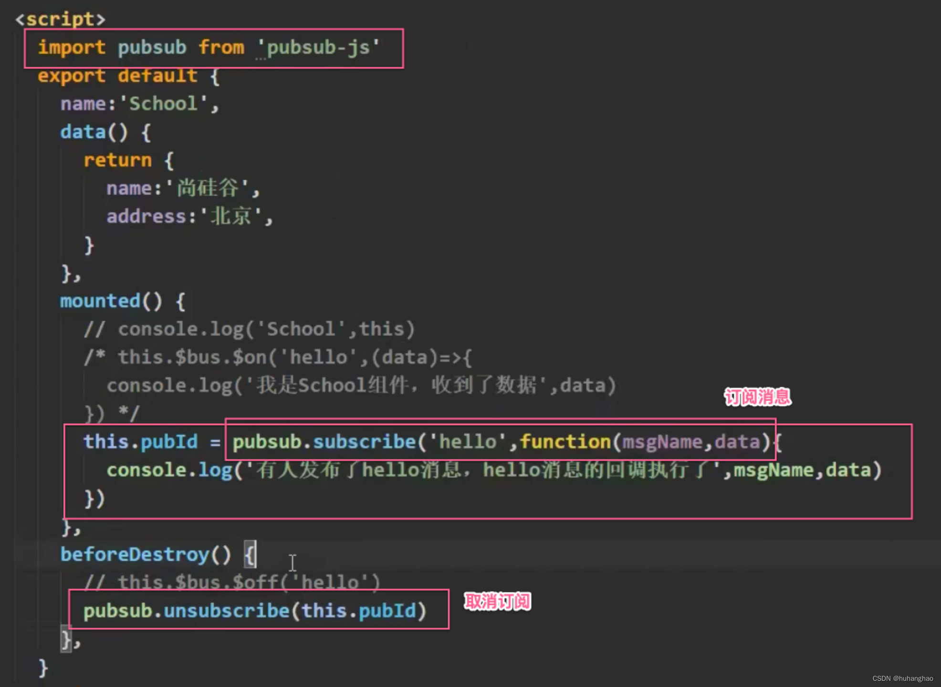941x687 pixels.
Task: Click the function keyword in subscribe callback
Action: point(565,442)
